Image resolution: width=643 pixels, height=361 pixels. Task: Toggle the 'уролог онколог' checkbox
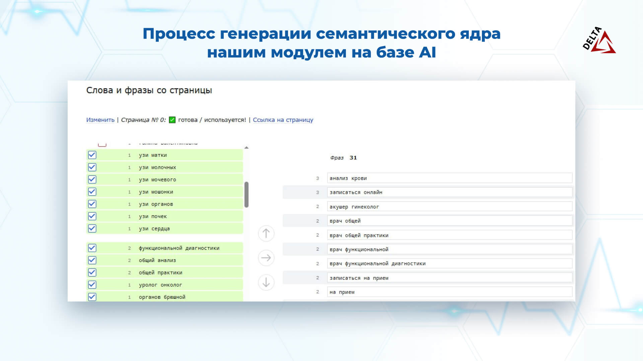point(92,285)
